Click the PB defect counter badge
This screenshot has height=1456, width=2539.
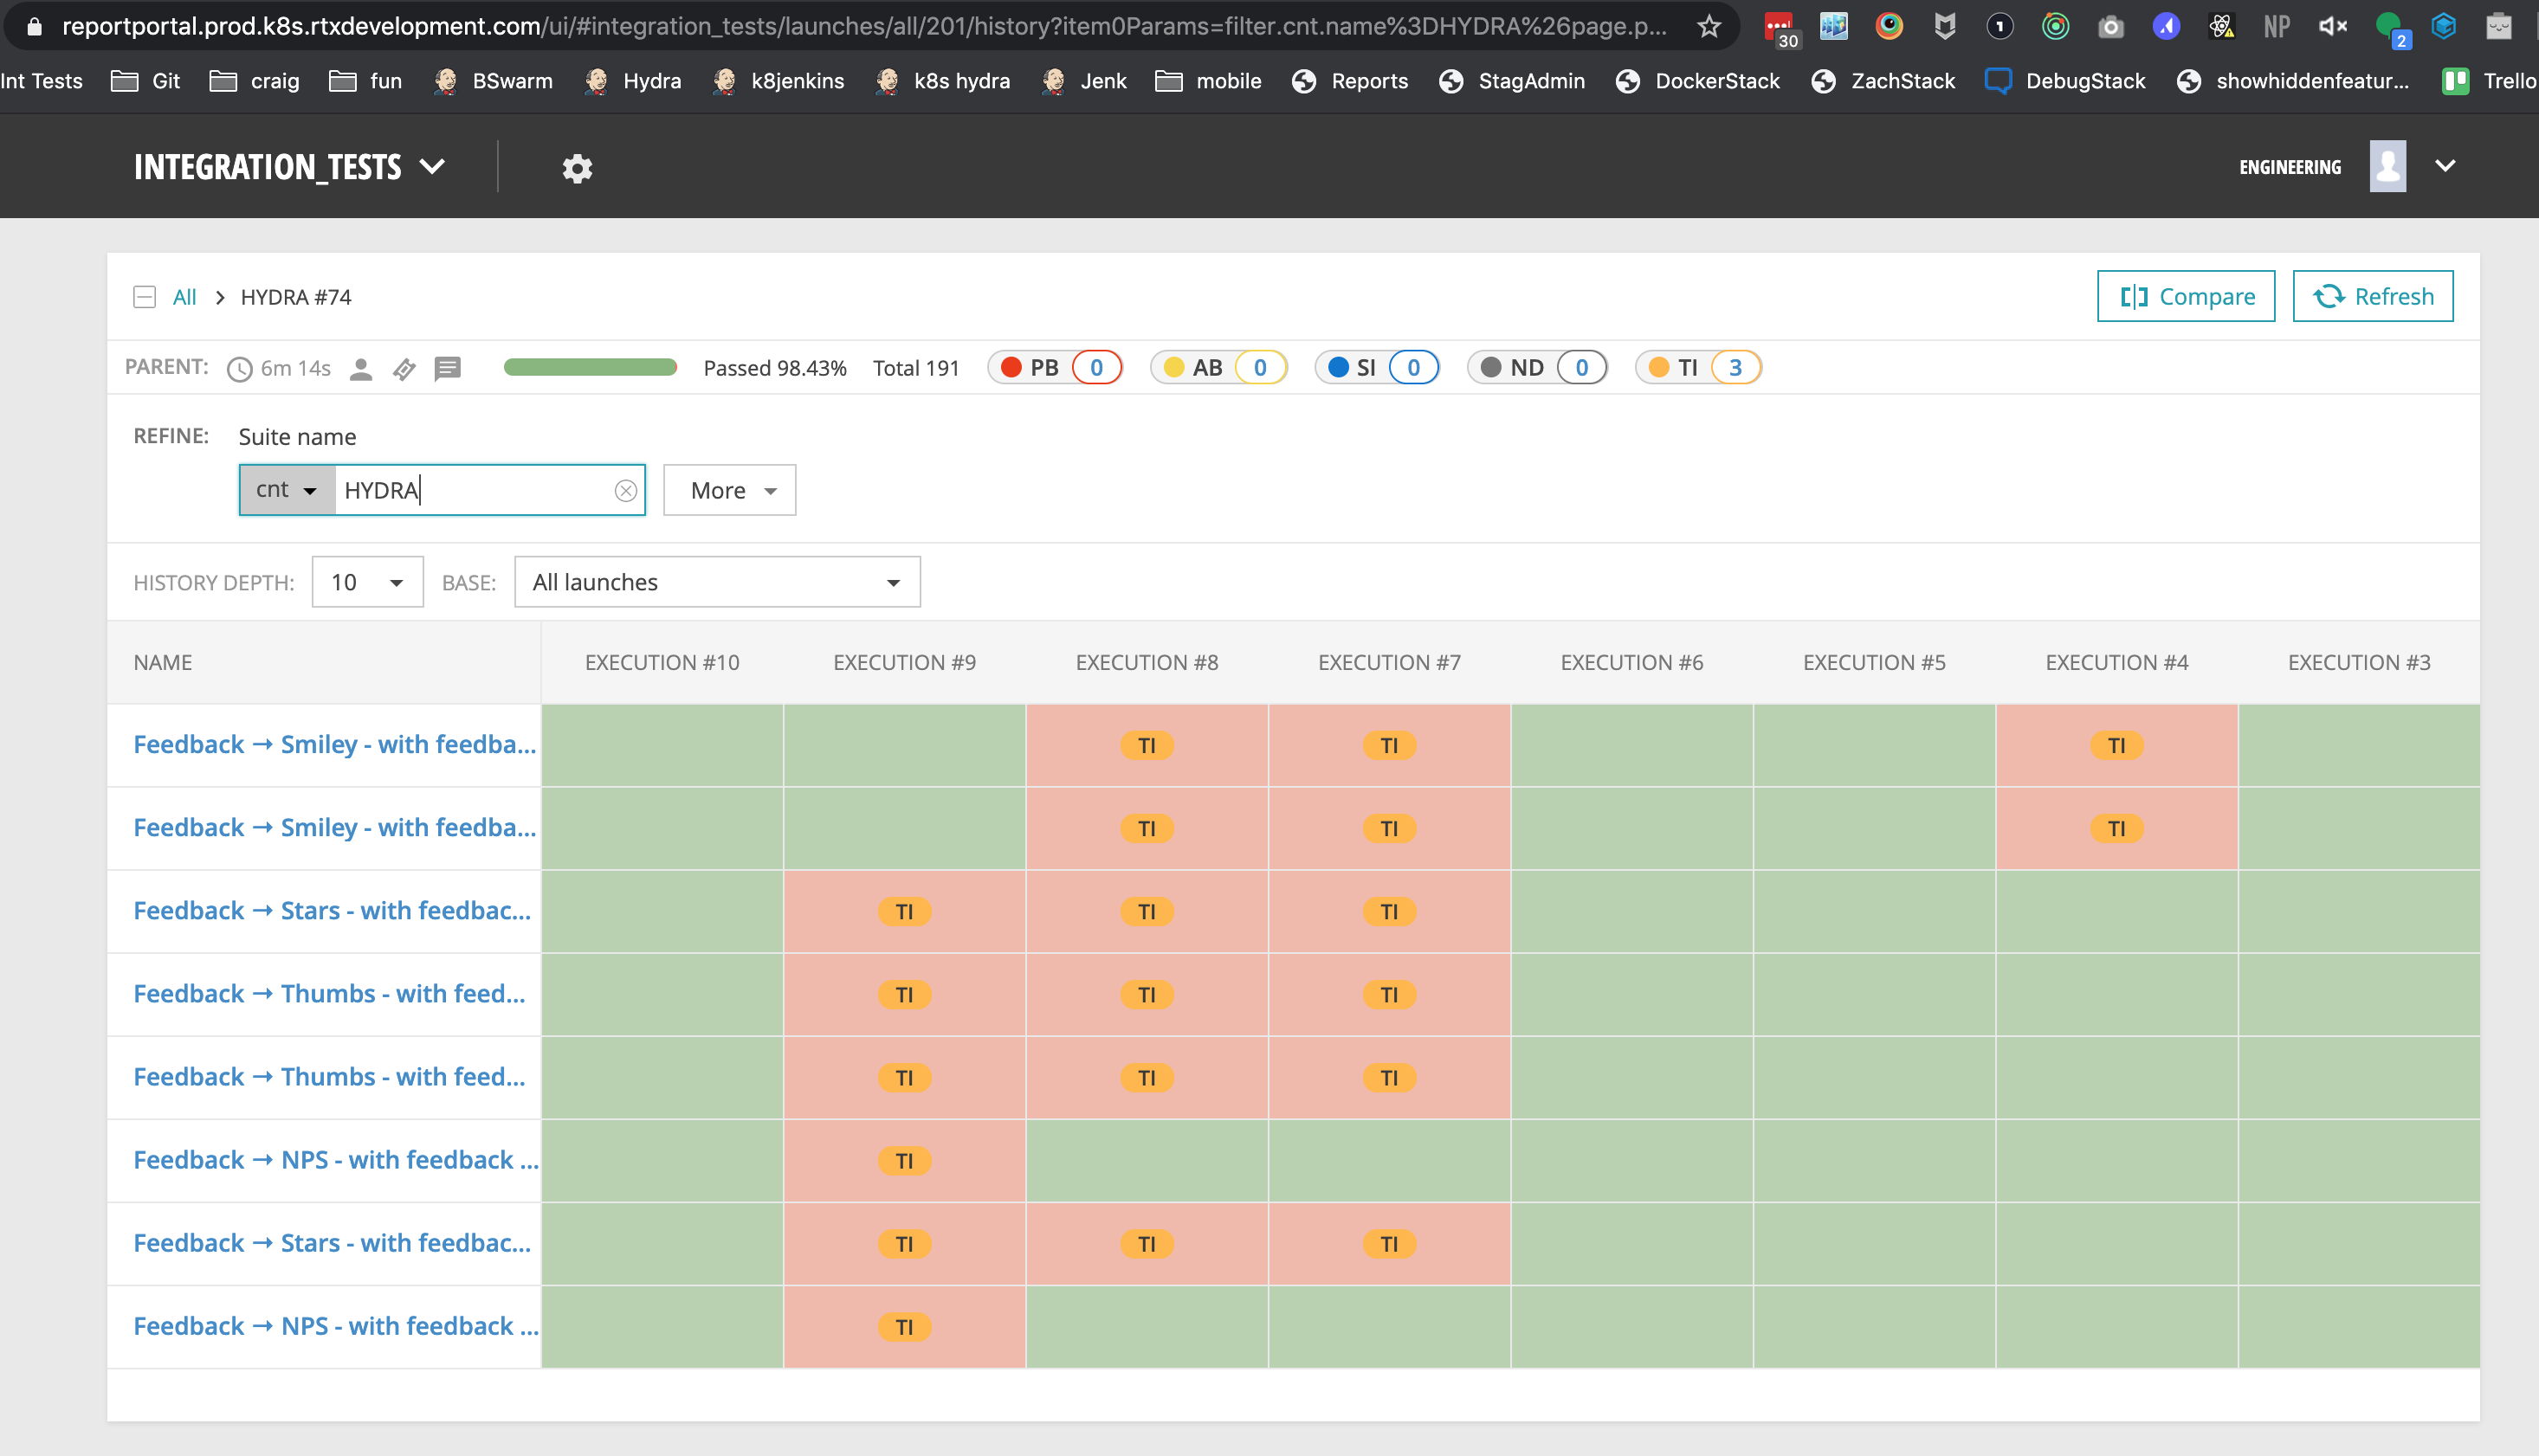point(1095,368)
